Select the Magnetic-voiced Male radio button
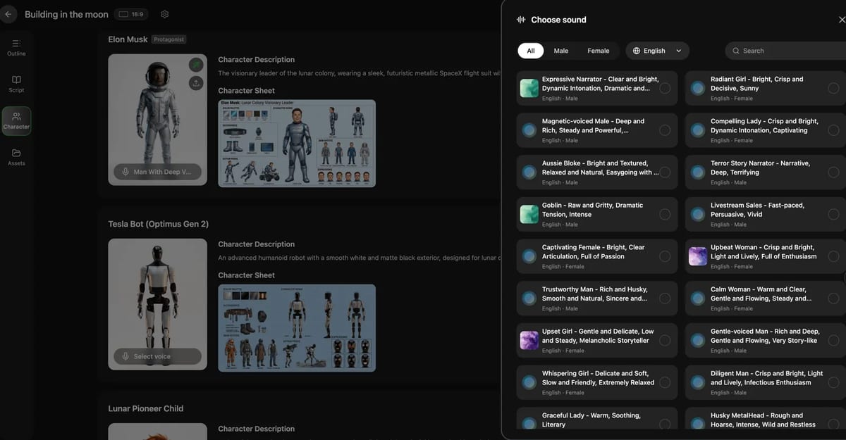This screenshot has width=846, height=440. click(665, 130)
